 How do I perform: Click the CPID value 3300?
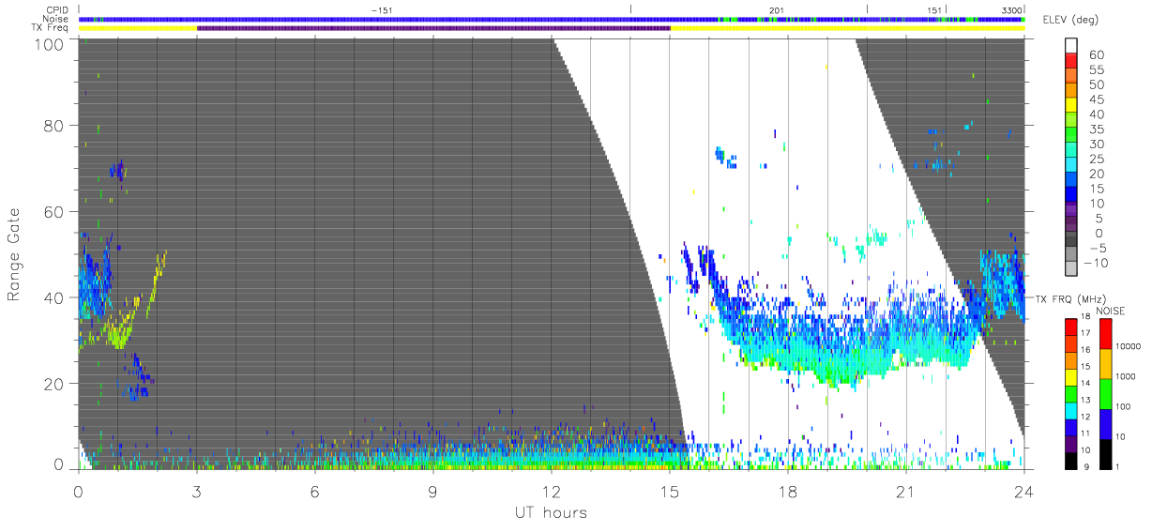click(x=1011, y=10)
